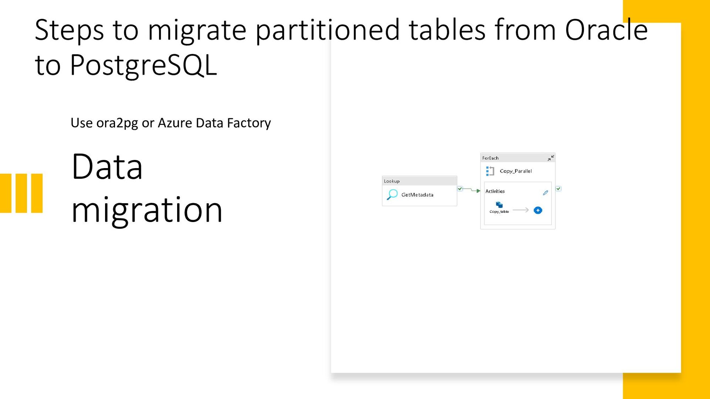The image size is (710, 399).
Task: Click the success checkmark right of ForEach
Action: (558, 188)
